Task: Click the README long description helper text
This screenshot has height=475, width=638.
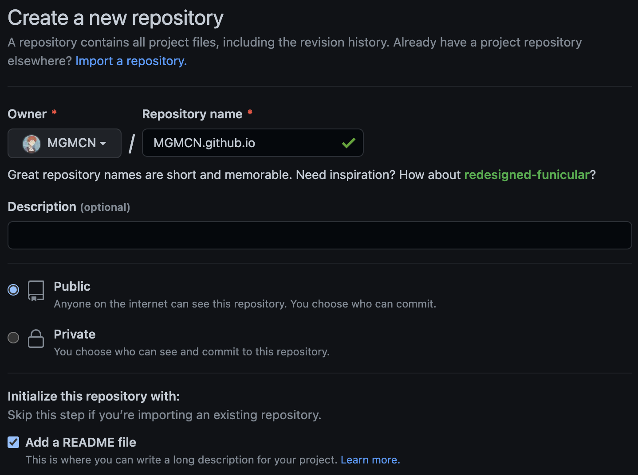Action: [x=181, y=460]
